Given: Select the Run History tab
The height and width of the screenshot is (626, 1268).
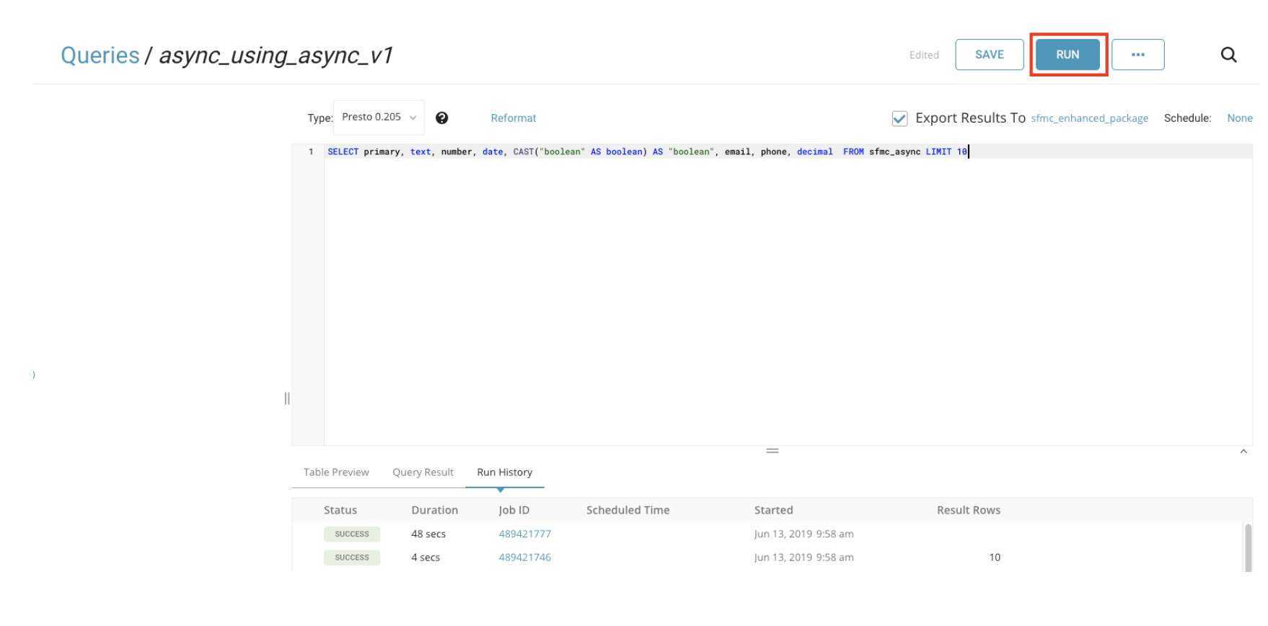Looking at the screenshot, I should tap(504, 472).
